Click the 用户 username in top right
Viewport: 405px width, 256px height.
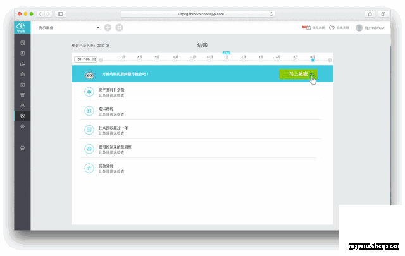(374, 28)
